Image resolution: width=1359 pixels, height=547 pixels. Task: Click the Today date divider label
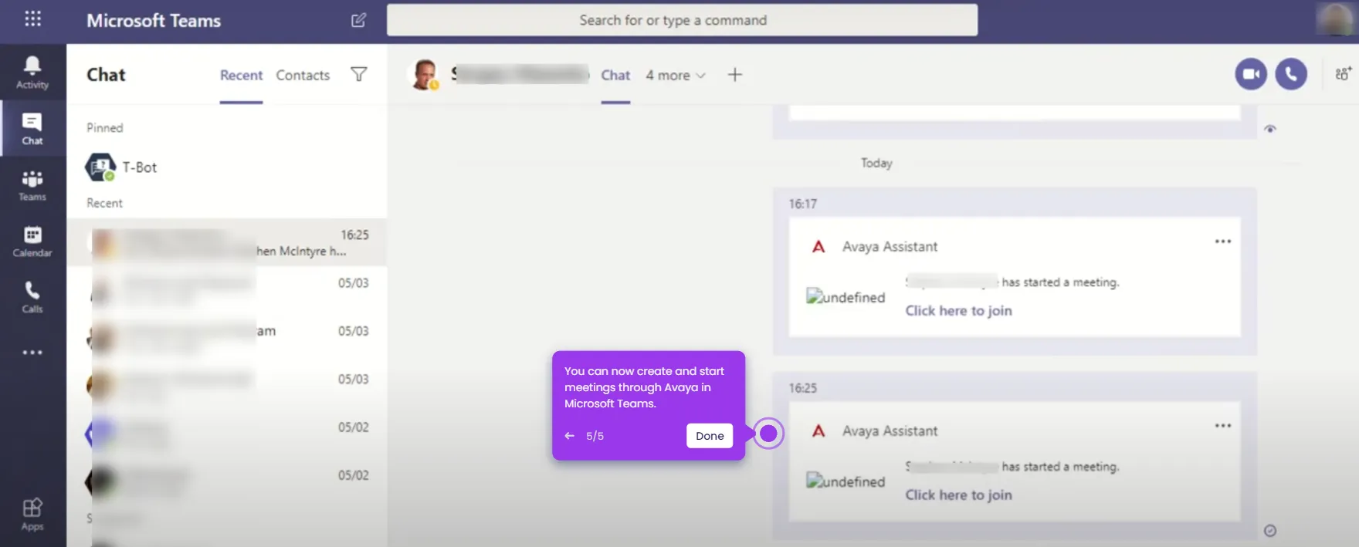point(876,163)
